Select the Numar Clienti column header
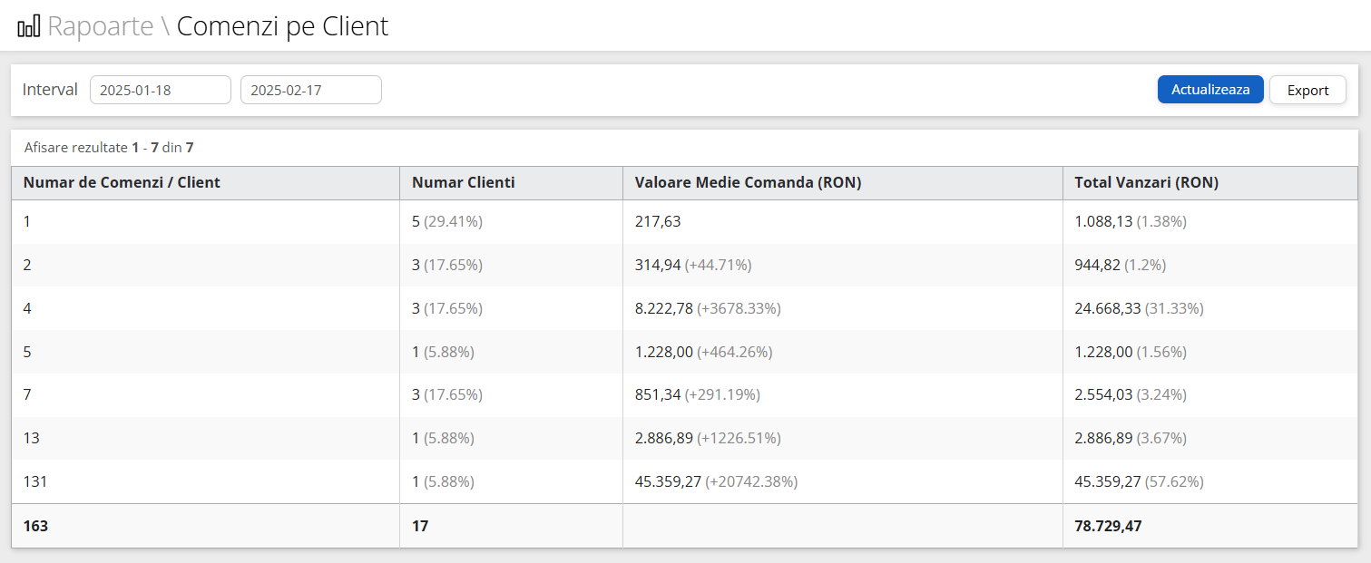Screen dimensions: 1371x563 point(463,182)
